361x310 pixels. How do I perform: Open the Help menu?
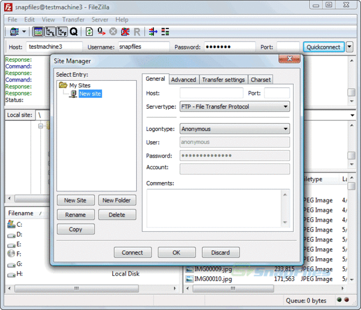(122, 20)
